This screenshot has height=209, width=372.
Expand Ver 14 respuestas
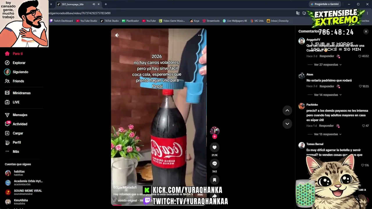coord(328,95)
